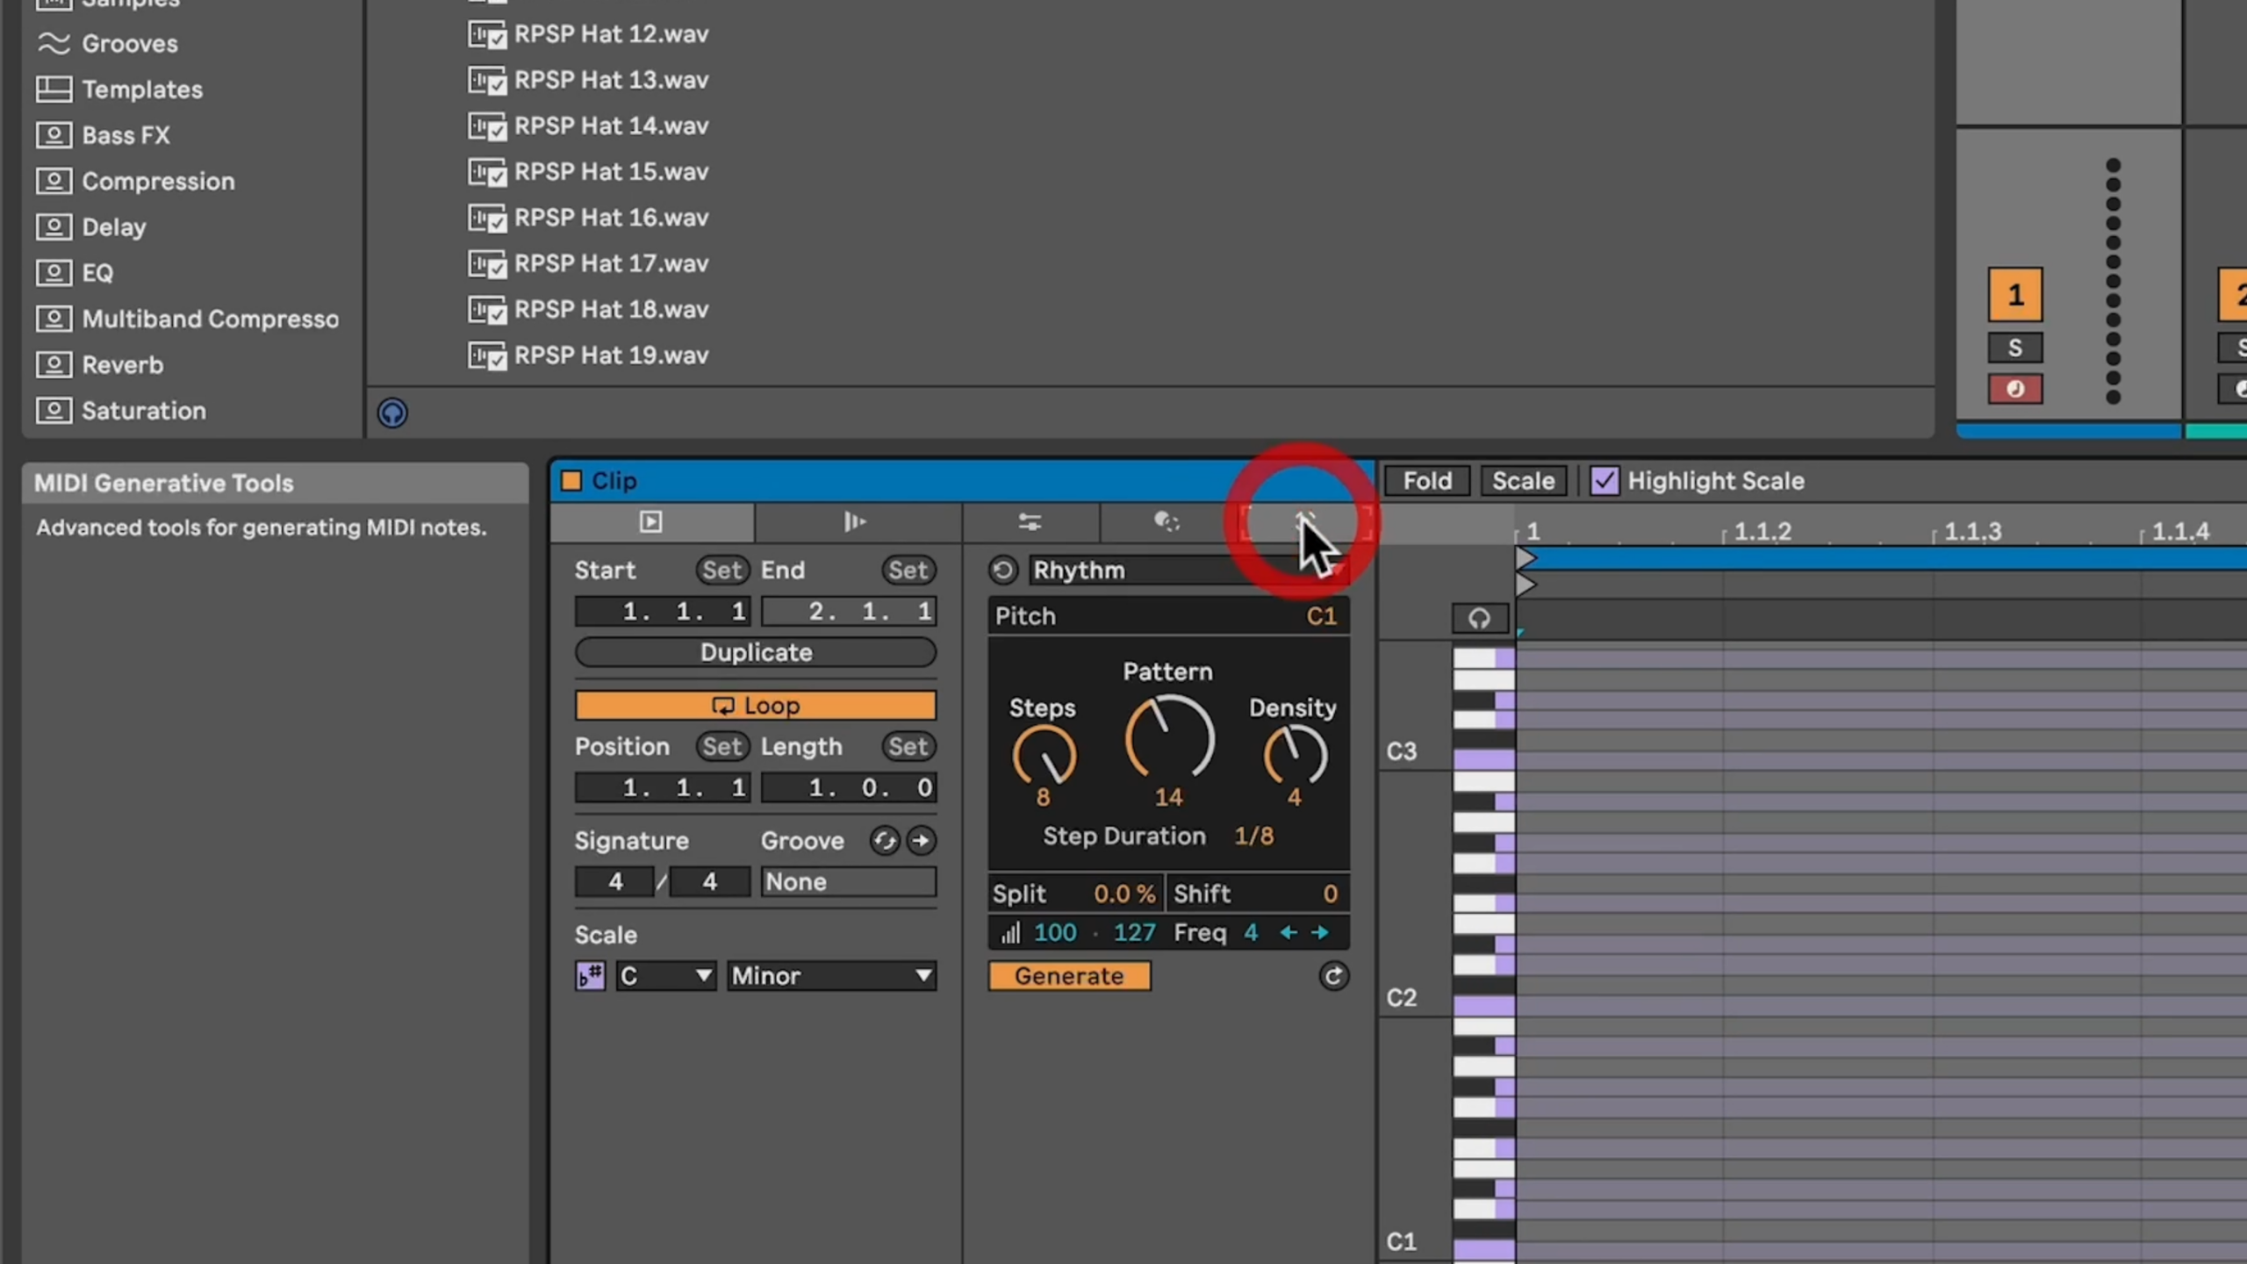
Task: Click the C3 piano key
Action: click(1483, 758)
